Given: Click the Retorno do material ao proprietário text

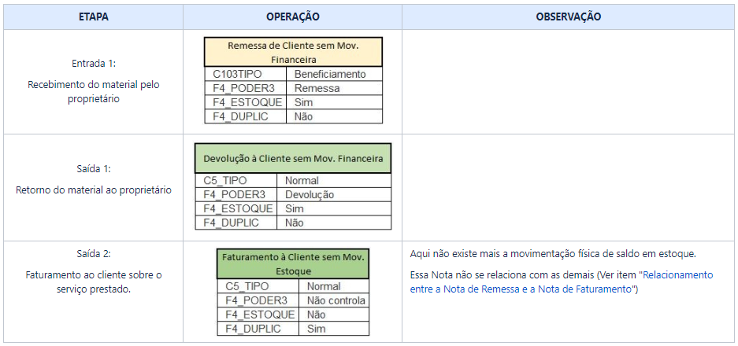Looking at the screenshot, I should click(93, 190).
